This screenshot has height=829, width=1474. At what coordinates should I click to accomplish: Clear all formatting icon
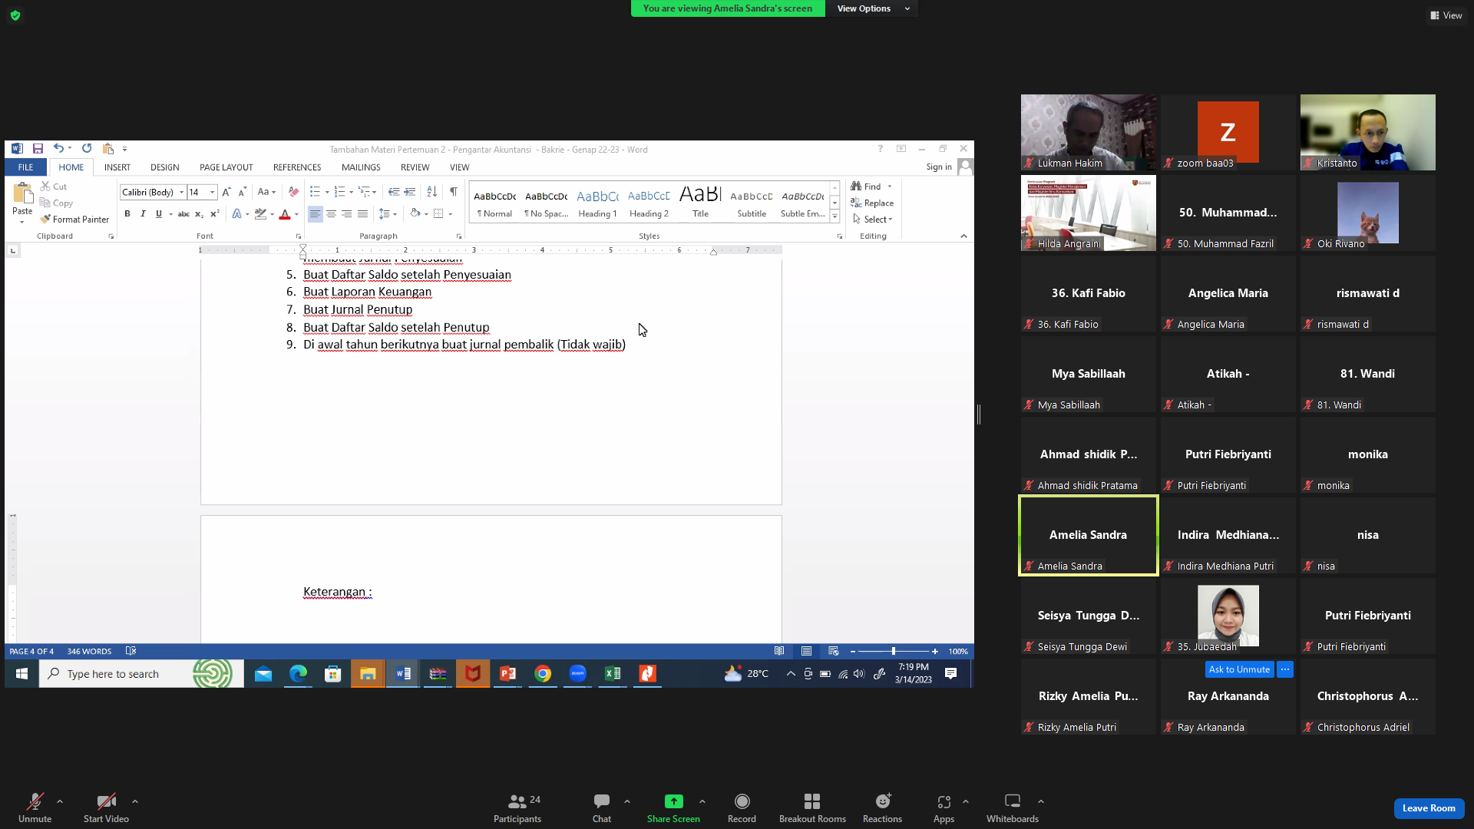[x=293, y=192]
